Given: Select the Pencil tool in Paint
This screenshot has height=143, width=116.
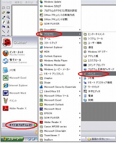Looking at the screenshot, I should 3,22.
